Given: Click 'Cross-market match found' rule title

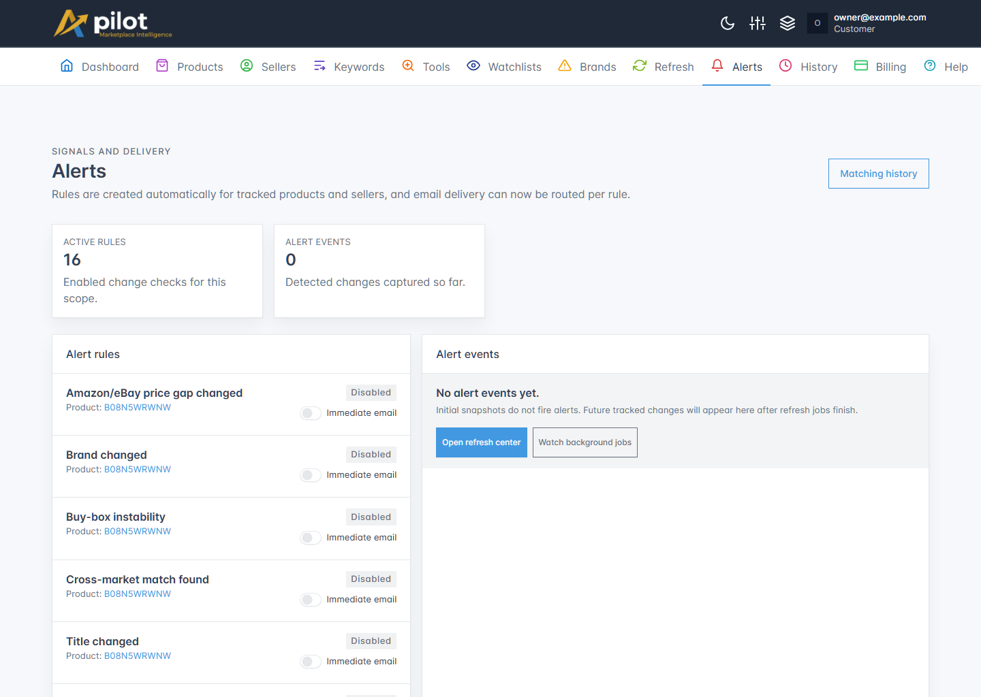Looking at the screenshot, I should click(138, 580).
